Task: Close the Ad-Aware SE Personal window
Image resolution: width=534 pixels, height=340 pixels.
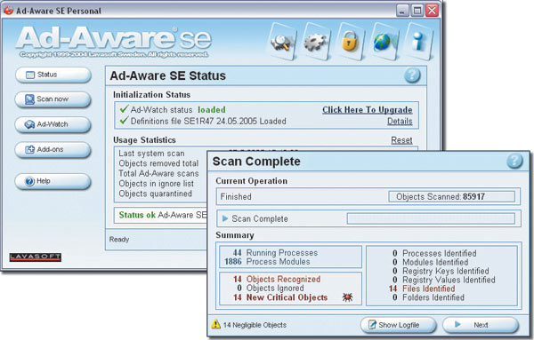Action: 433,11
